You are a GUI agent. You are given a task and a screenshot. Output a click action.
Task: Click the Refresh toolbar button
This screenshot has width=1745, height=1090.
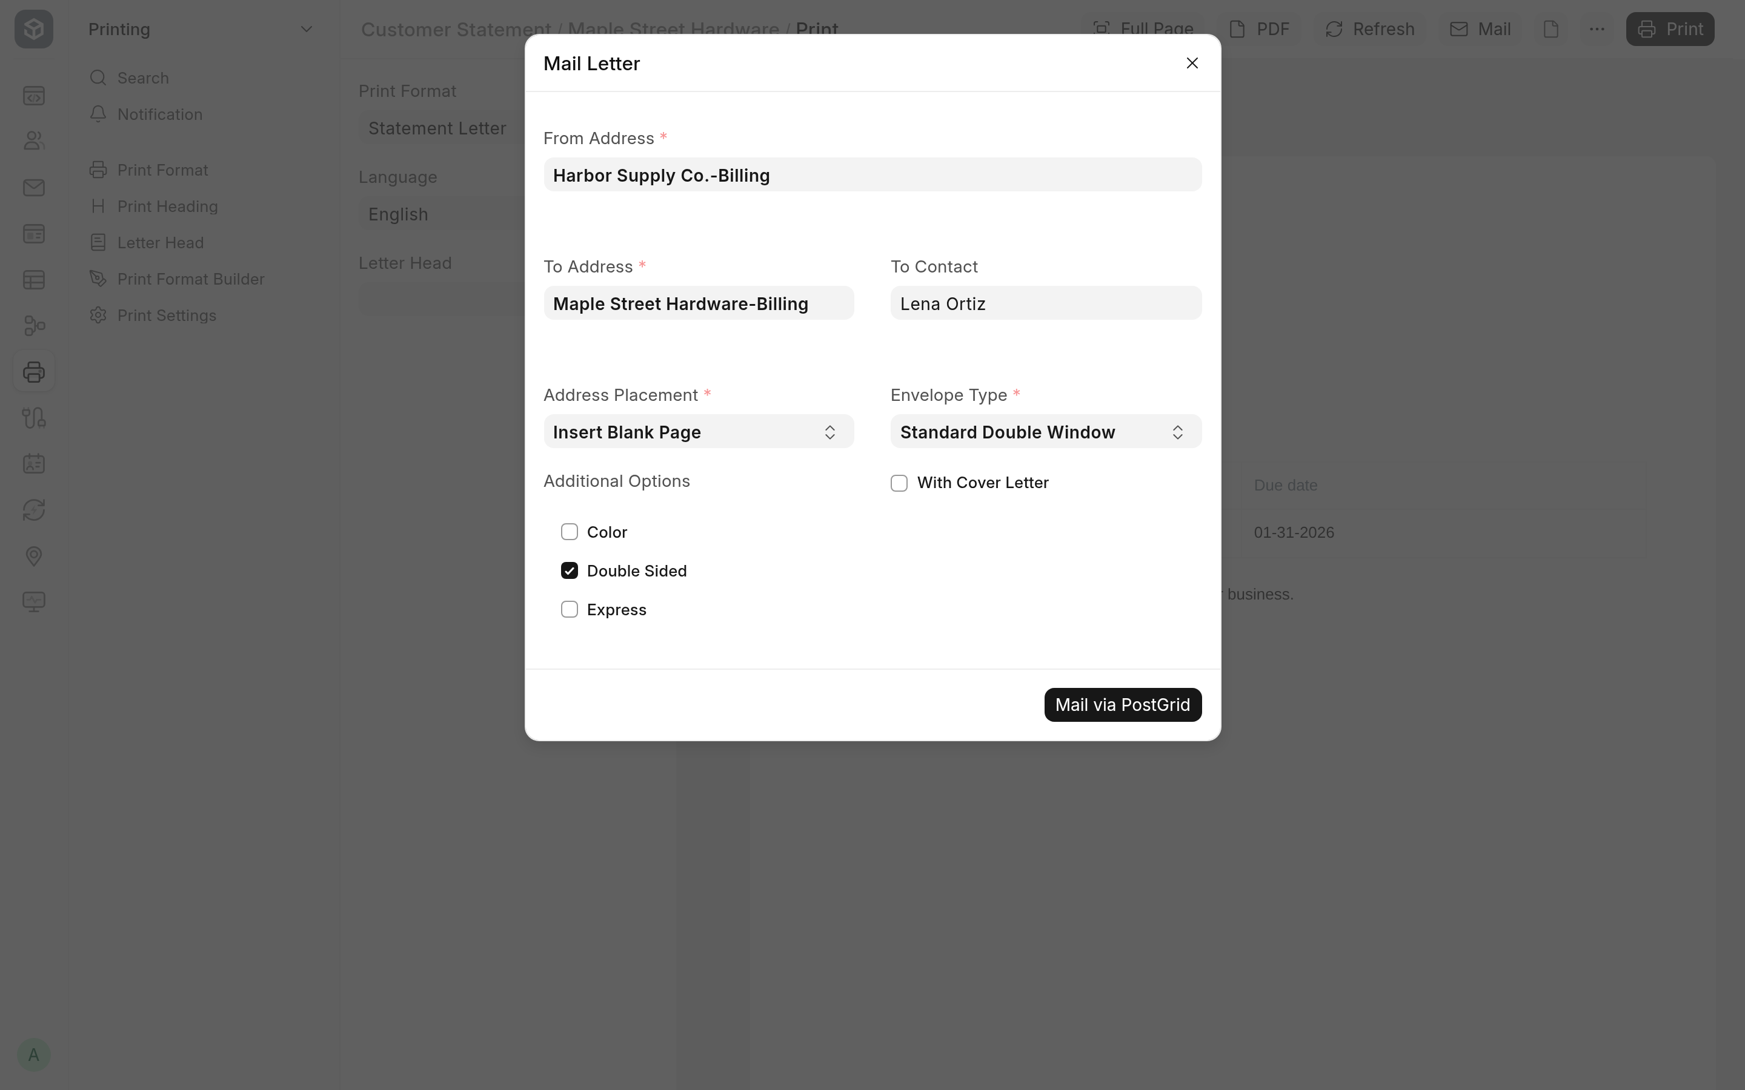(1369, 30)
